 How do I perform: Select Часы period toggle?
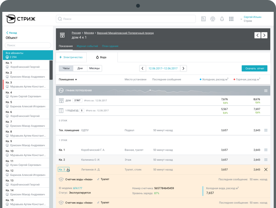pyautogui.click(x=66, y=68)
